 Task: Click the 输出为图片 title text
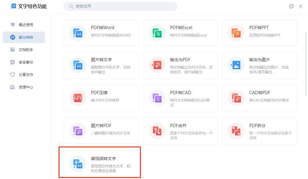(x=259, y=60)
